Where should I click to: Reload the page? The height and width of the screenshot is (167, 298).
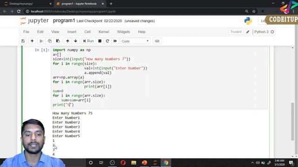19,11
